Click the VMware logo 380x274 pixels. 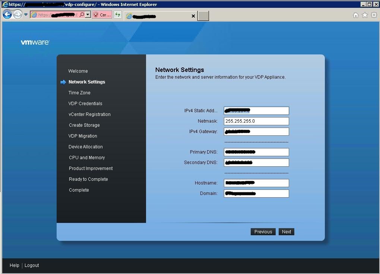35,42
